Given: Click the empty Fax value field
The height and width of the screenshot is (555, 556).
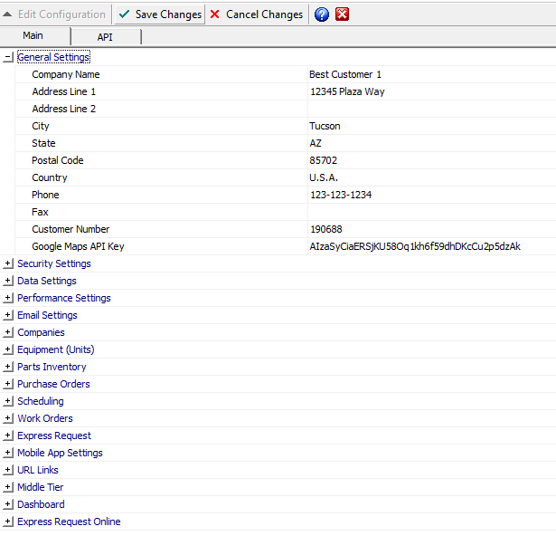Looking at the screenshot, I should click(431, 212).
